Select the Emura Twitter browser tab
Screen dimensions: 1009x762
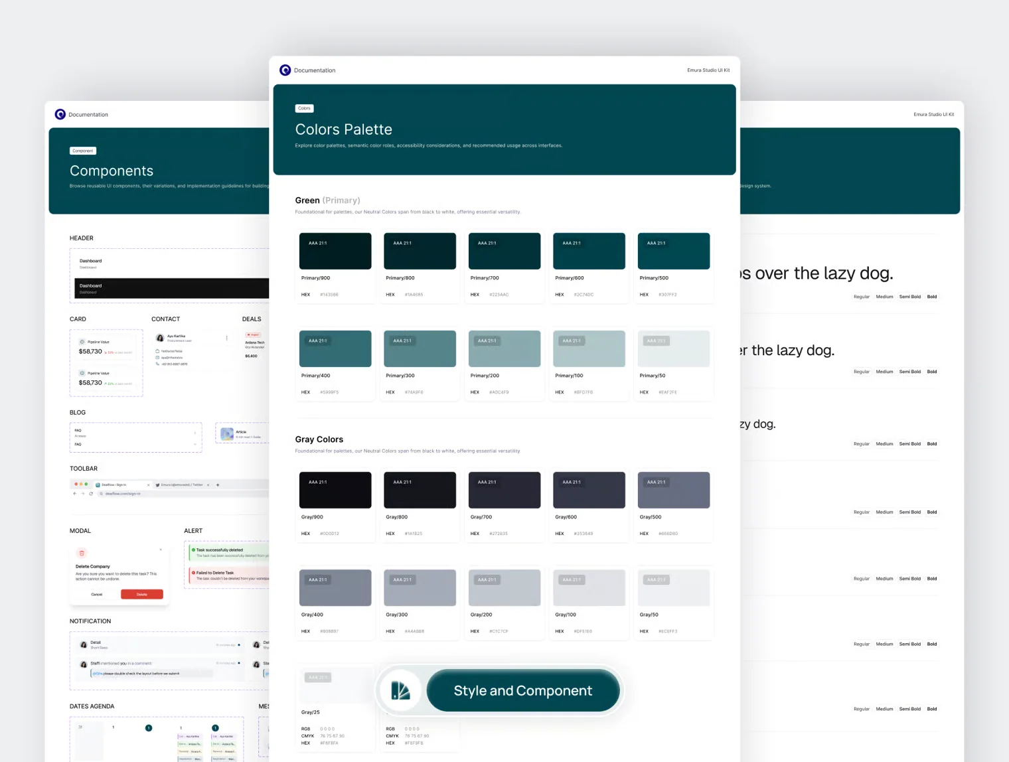coord(183,485)
